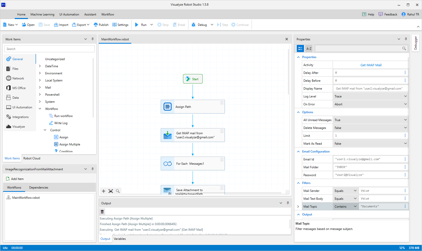Select the UI Automation sidebar icon
The width and height of the screenshot is (422, 251).
pos(8,107)
